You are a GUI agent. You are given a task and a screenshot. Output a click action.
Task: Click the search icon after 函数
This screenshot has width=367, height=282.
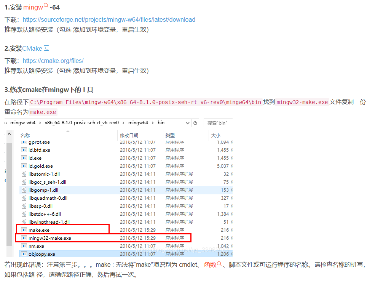tap(219, 264)
